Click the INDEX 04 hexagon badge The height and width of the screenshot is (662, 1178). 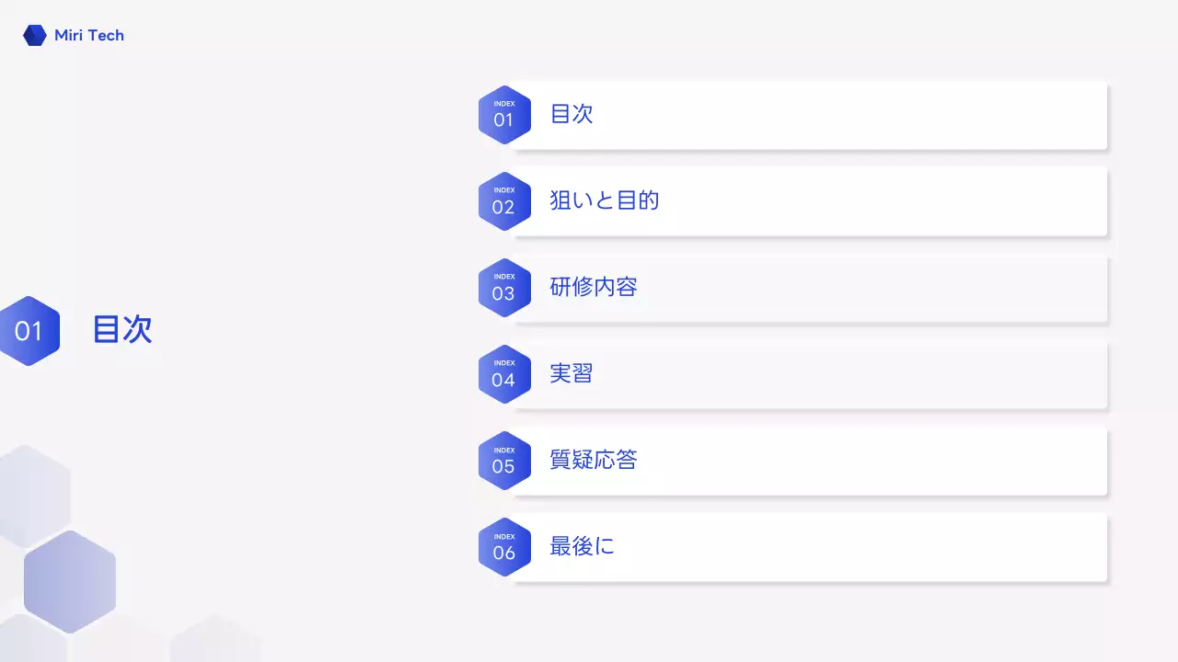coord(504,374)
